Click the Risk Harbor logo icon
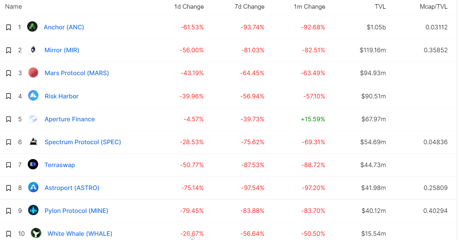The width and height of the screenshot is (459, 240). click(33, 96)
